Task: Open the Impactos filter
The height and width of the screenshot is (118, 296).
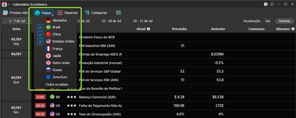Action: (68, 13)
